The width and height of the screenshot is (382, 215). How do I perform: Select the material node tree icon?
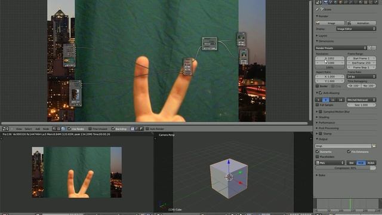(x=54, y=129)
